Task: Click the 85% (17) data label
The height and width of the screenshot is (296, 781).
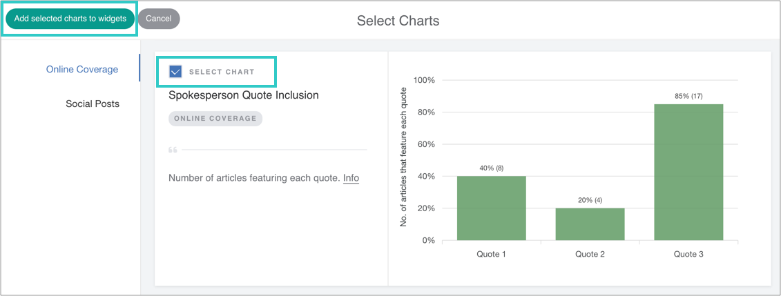Action: (688, 96)
